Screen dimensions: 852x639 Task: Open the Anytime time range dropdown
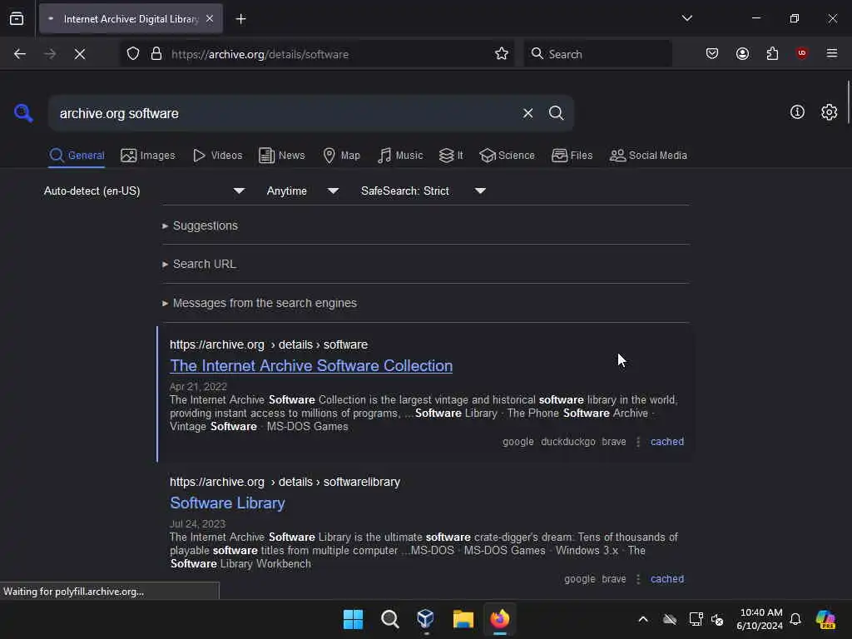[303, 191]
